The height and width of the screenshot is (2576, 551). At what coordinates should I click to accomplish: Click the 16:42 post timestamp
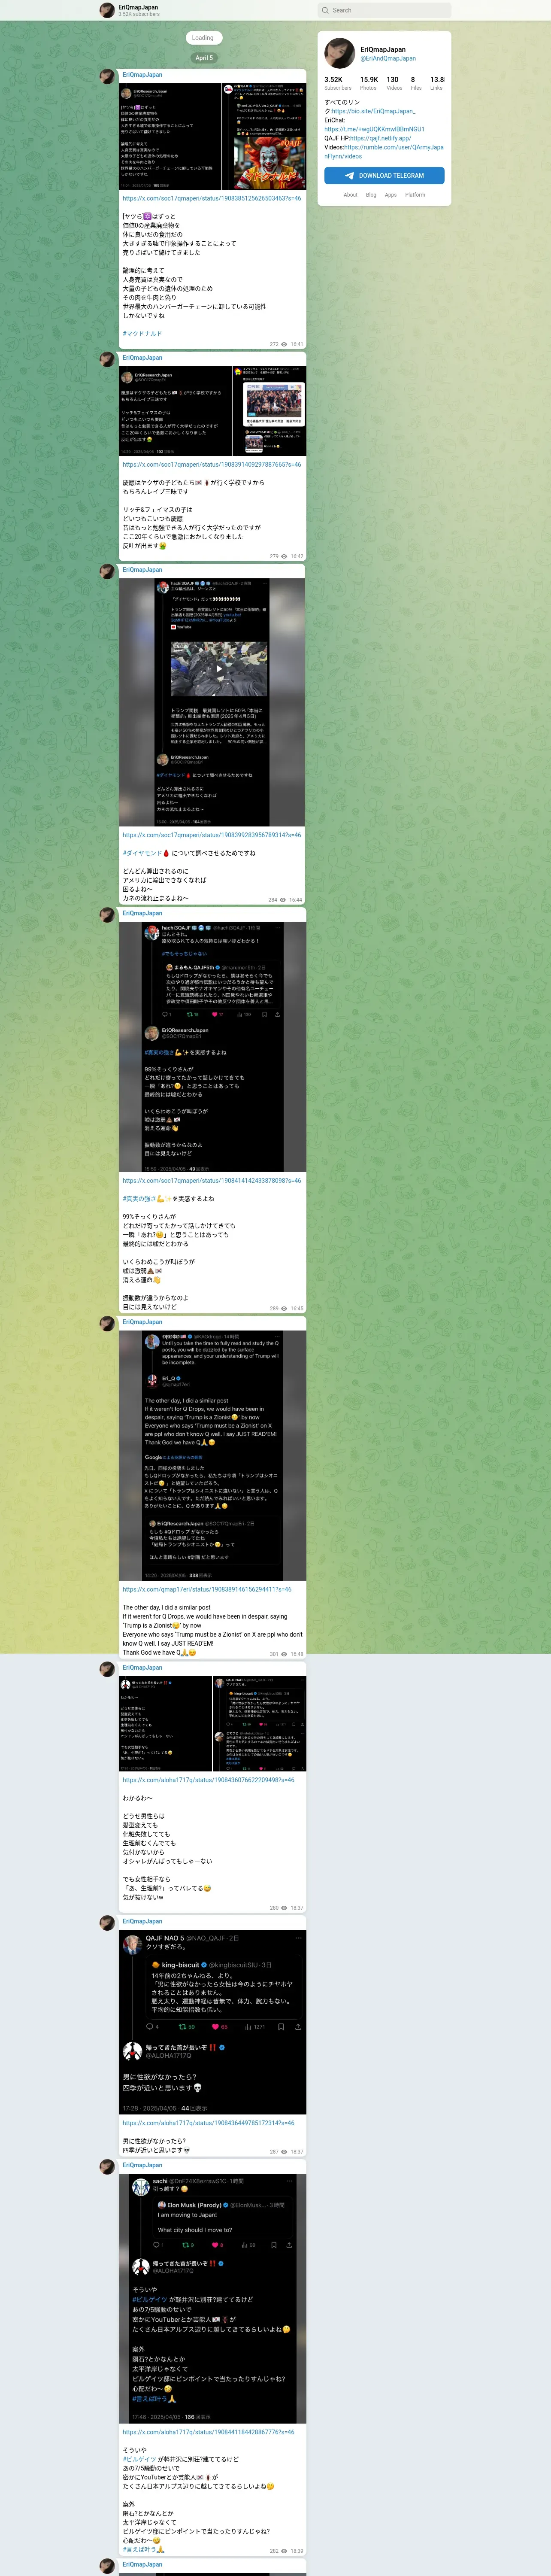297,556
